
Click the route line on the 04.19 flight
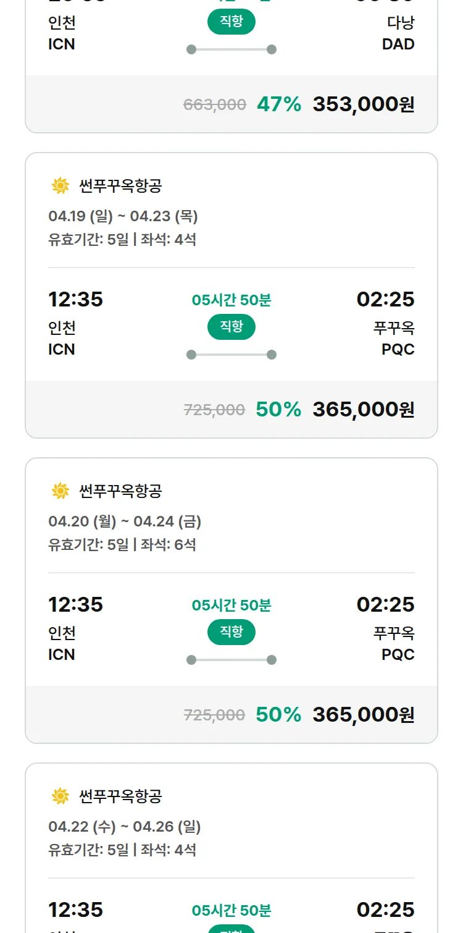click(231, 355)
